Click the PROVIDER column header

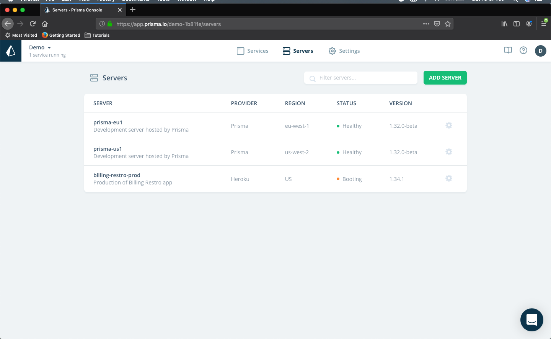click(x=244, y=103)
